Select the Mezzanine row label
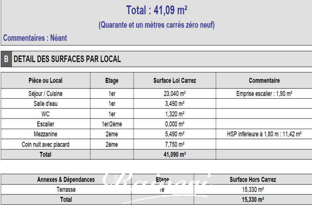 [x=45, y=134]
